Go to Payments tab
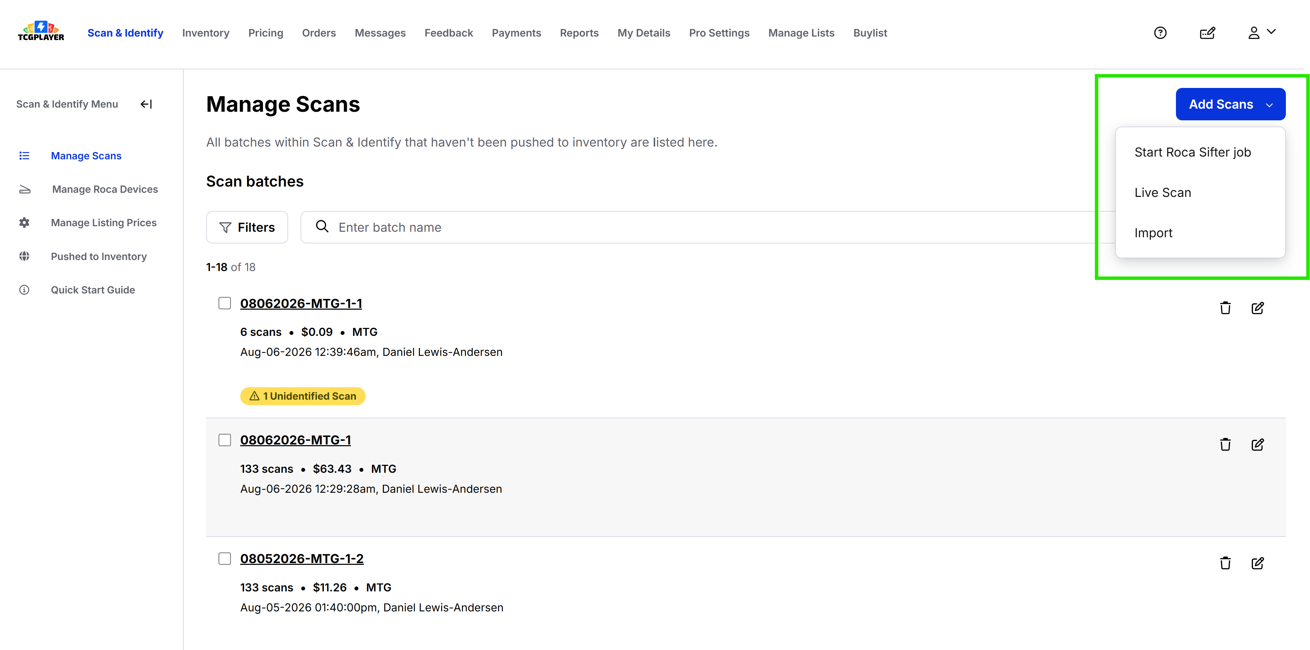 (516, 33)
